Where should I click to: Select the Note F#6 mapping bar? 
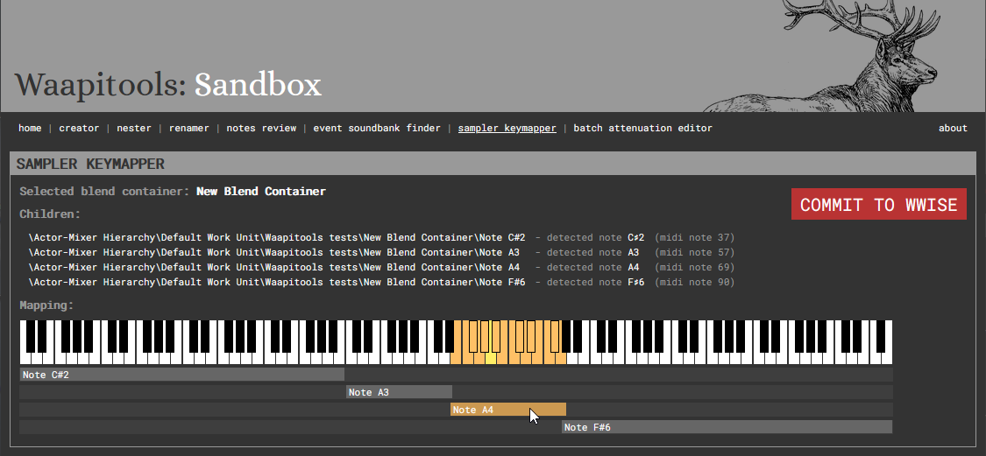pos(727,427)
